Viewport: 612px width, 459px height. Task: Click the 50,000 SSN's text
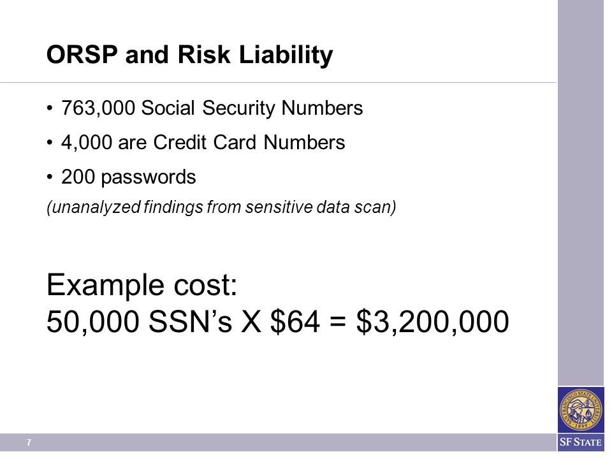click(139, 321)
